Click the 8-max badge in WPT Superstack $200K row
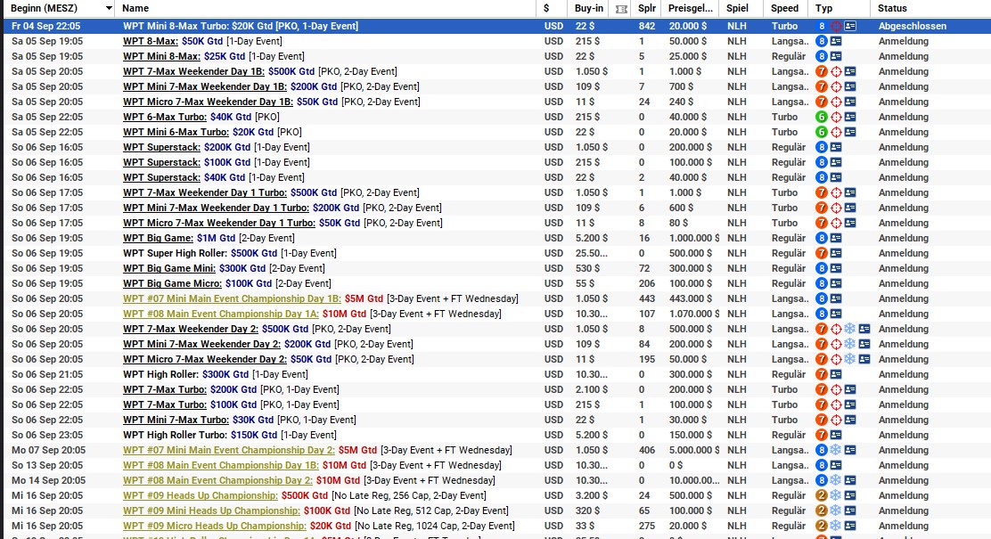This screenshot has height=539, width=991. click(822, 147)
